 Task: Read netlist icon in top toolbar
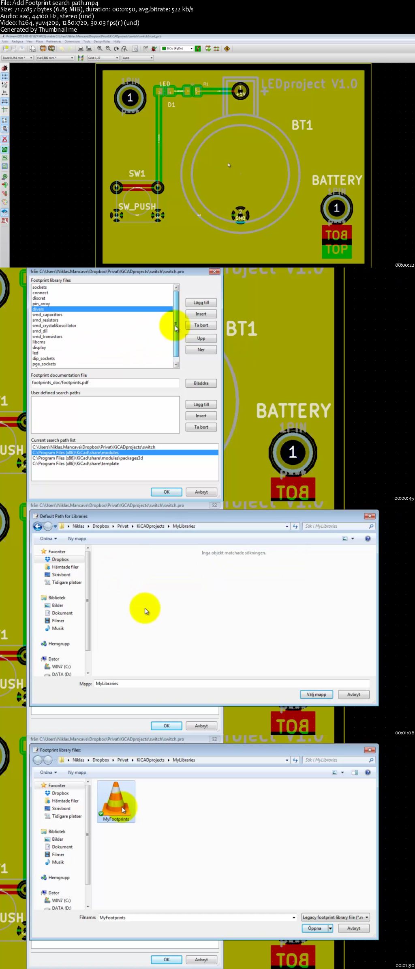[x=145, y=49]
